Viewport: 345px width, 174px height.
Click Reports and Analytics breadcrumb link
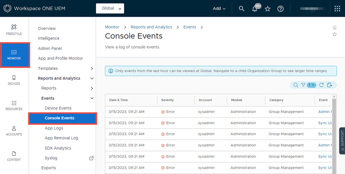151,27
